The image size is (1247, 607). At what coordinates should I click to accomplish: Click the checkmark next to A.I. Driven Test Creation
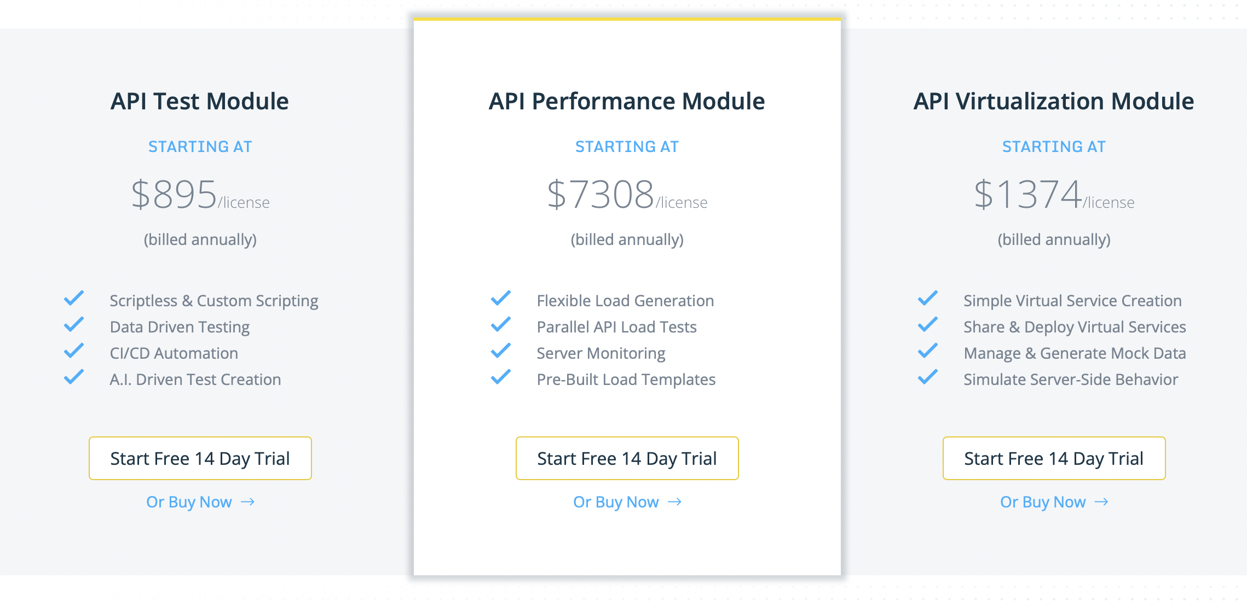click(74, 377)
